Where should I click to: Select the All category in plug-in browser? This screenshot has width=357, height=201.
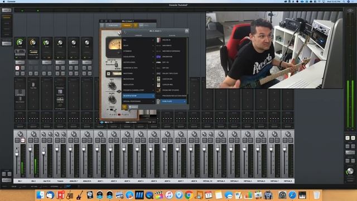click(138, 40)
